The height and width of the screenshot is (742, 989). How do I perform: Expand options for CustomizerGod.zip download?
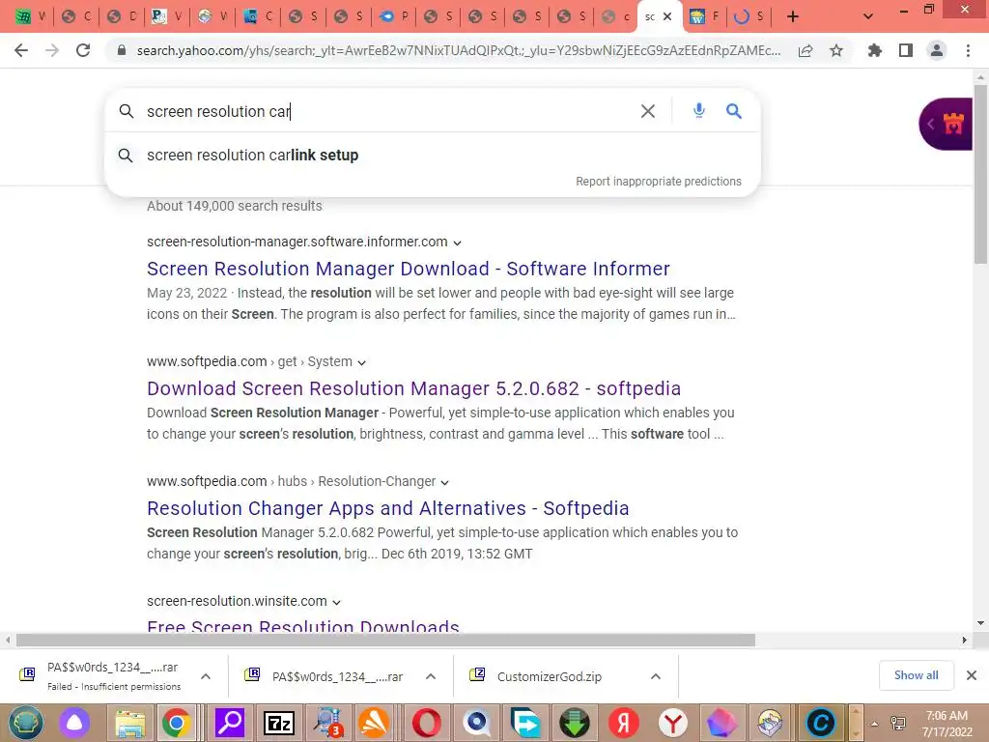point(656,676)
